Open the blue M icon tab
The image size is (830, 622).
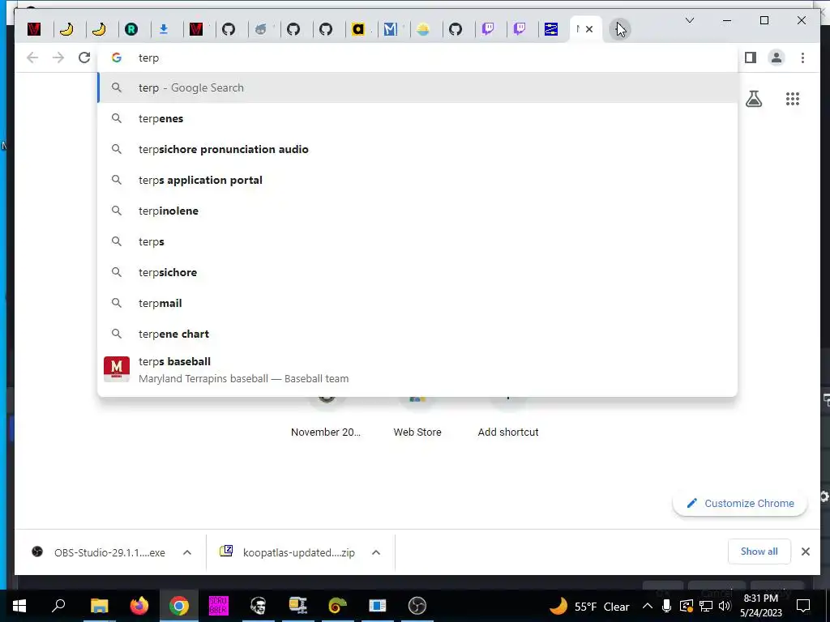[391, 29]
